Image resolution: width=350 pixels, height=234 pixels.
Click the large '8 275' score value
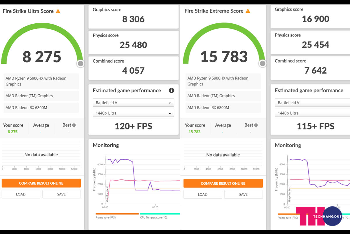42,57
